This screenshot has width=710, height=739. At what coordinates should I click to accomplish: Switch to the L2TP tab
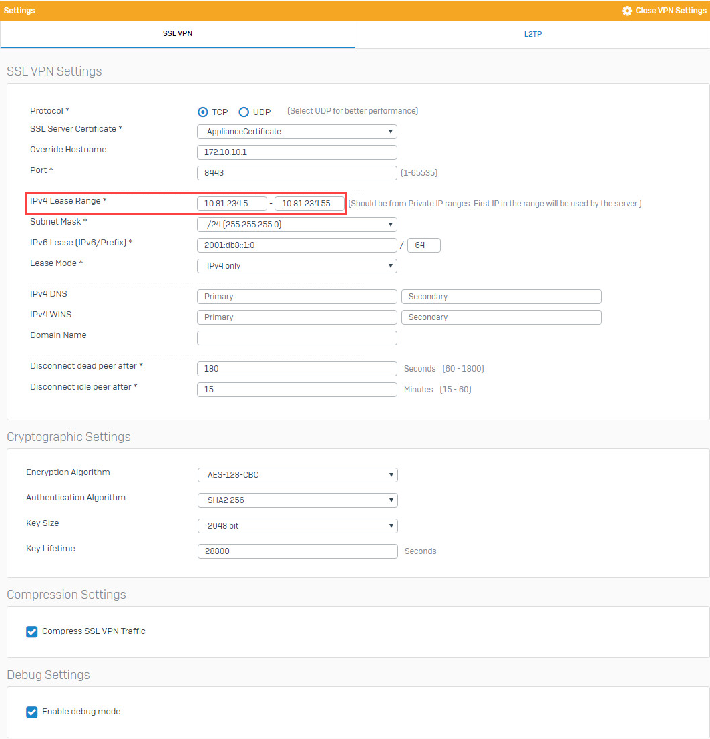click(532, 34)
